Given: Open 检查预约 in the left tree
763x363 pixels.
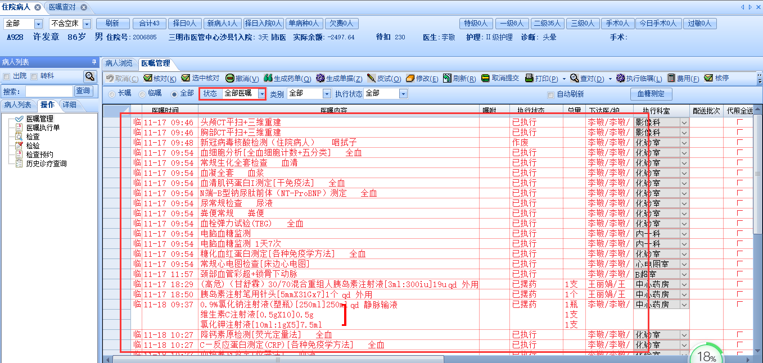Looking at the screenshot, I should coord(39,155).
